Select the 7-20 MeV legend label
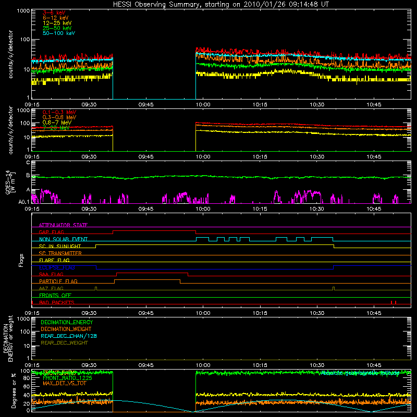 (x=56, y=128)
